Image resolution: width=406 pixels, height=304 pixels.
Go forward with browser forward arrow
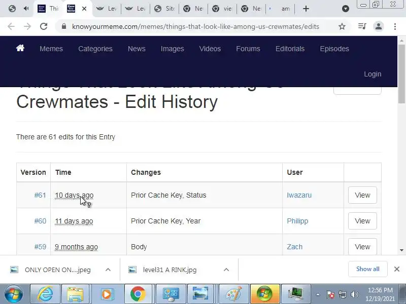(x=27, y=26)
